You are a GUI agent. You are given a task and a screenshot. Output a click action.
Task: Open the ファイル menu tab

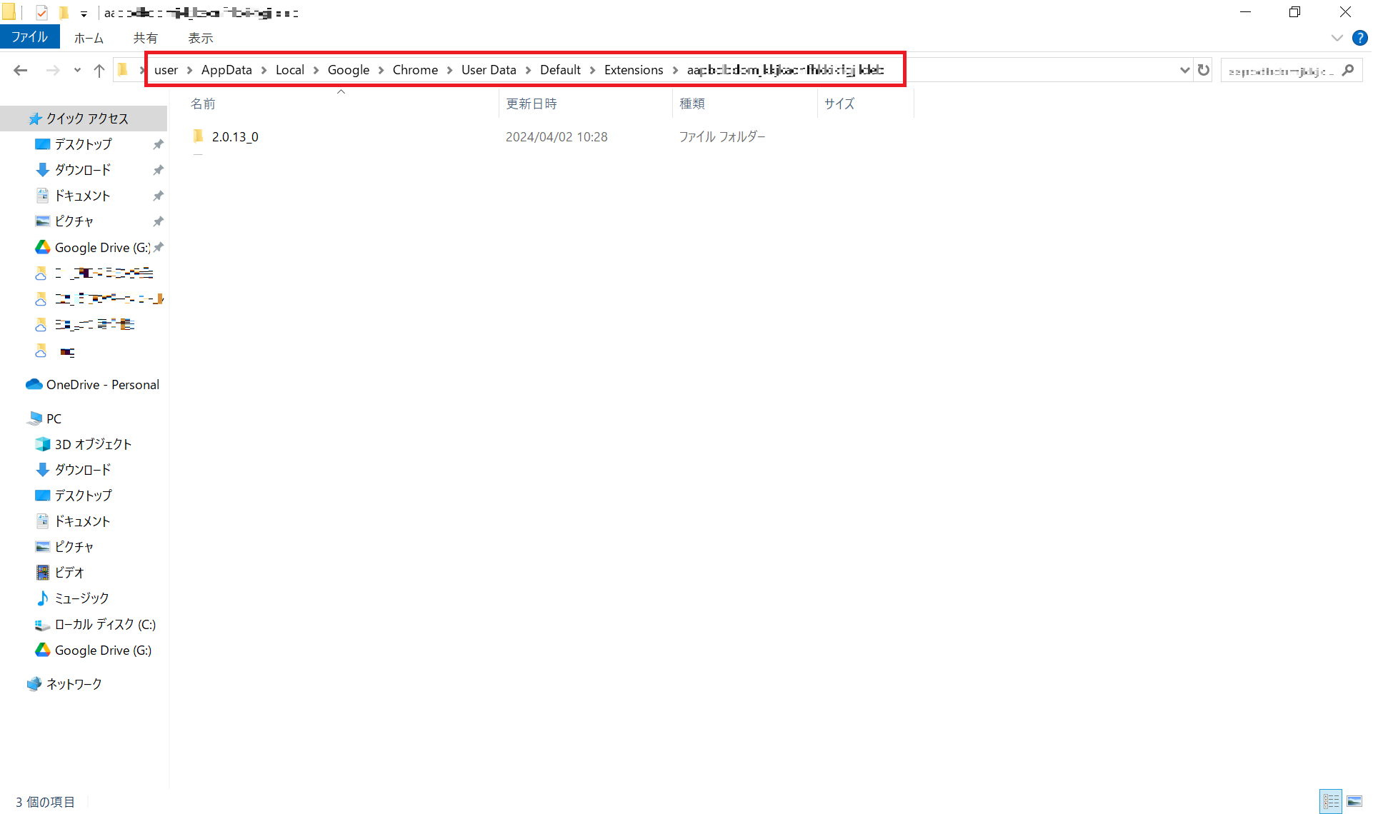(29, 38)
